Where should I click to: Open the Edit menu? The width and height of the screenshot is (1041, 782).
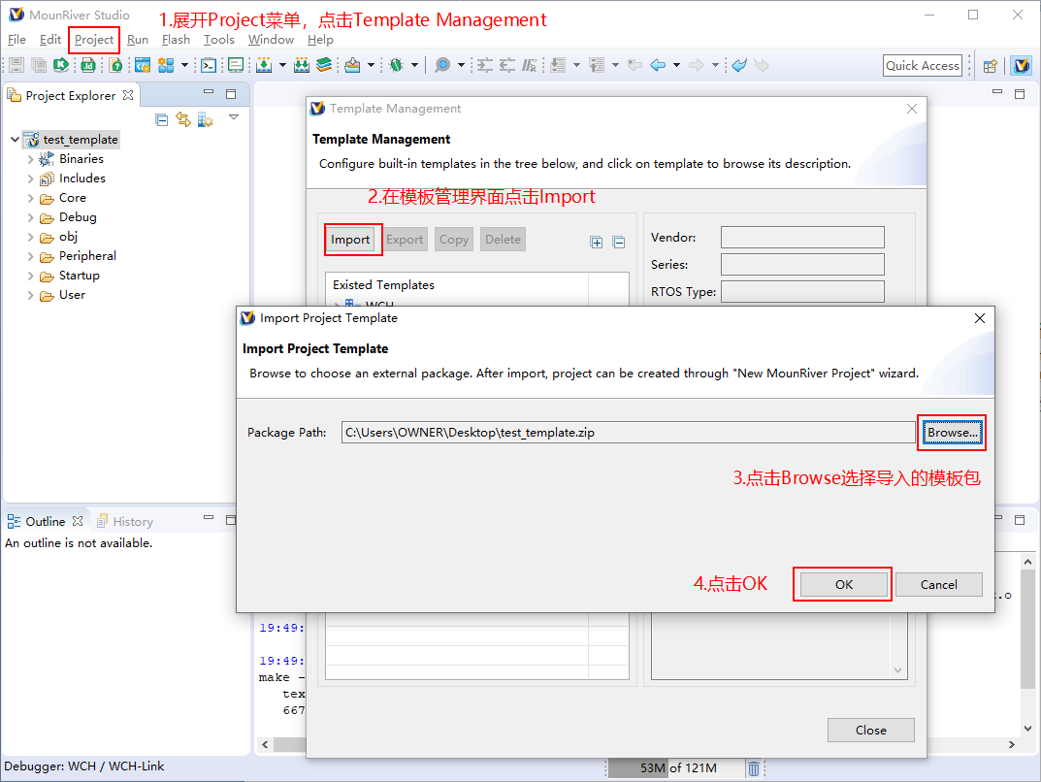(50, 40)
